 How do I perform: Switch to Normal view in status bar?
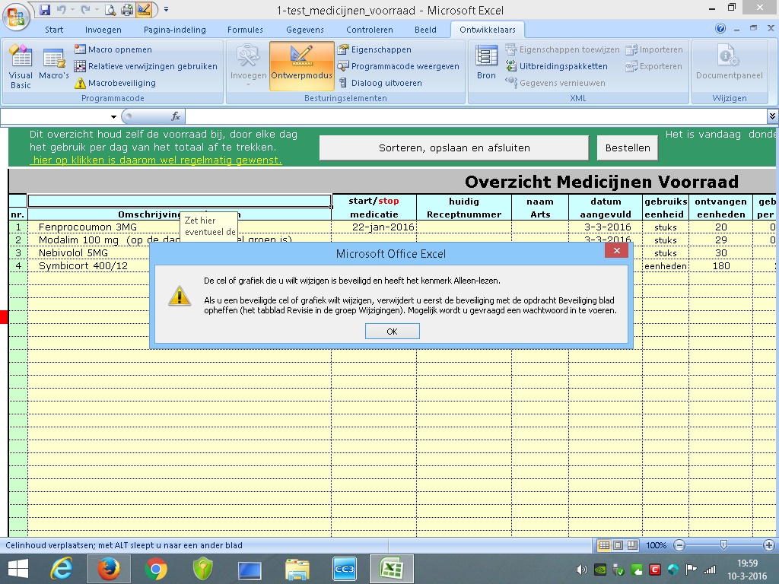coord(604,545)
